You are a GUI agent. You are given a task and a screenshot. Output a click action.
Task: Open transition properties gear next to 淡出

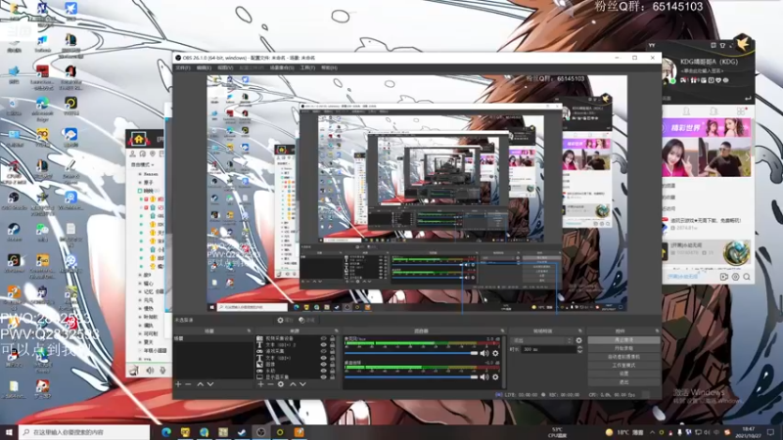coord(578,340)
